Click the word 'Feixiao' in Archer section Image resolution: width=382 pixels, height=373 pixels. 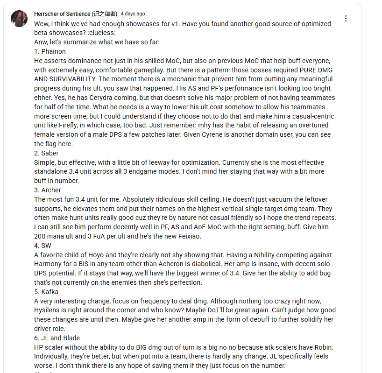pyautogui.click(x=189, y=236)
